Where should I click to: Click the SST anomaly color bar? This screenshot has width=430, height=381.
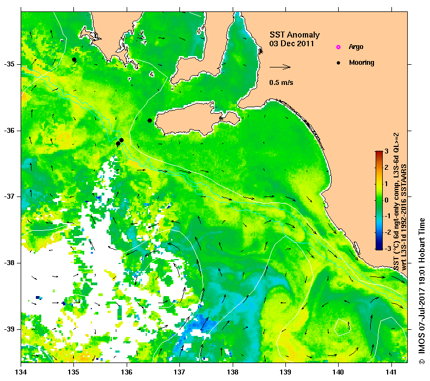379,200
